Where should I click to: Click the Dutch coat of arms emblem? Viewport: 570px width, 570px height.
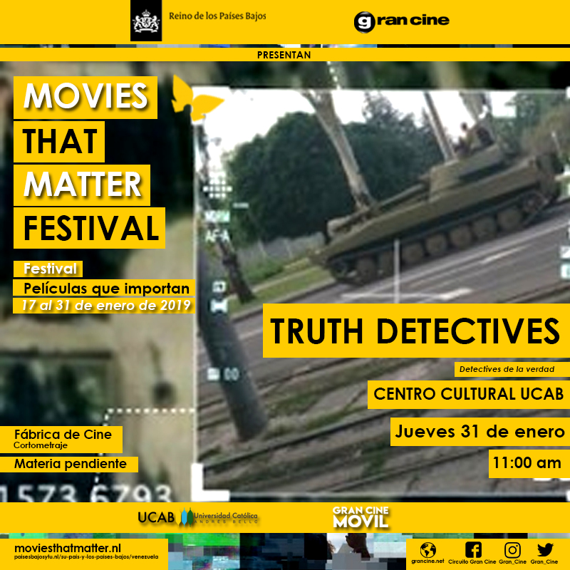click(x=146, y=21)
